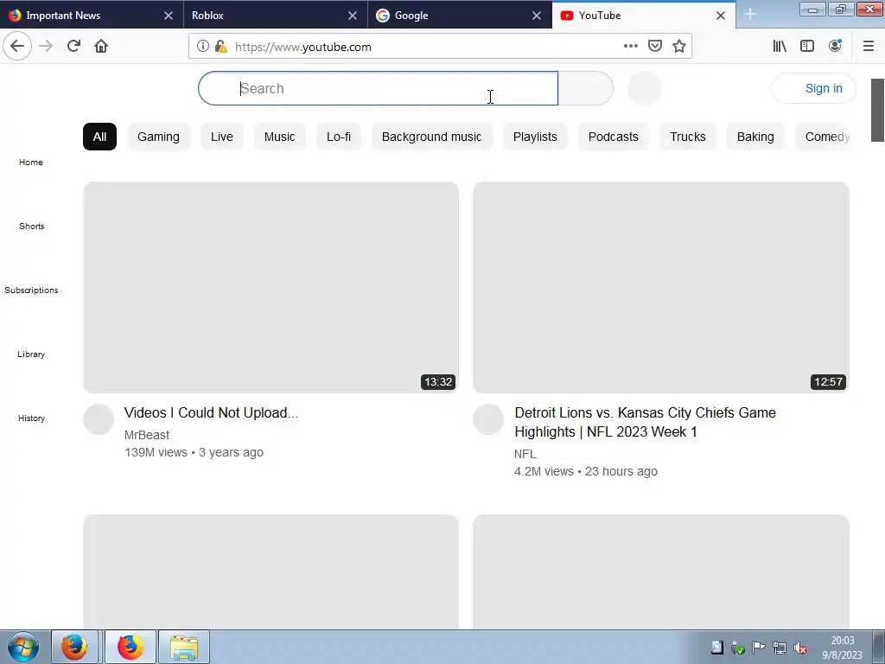Select the All filter chip

(x=100, y=137)
